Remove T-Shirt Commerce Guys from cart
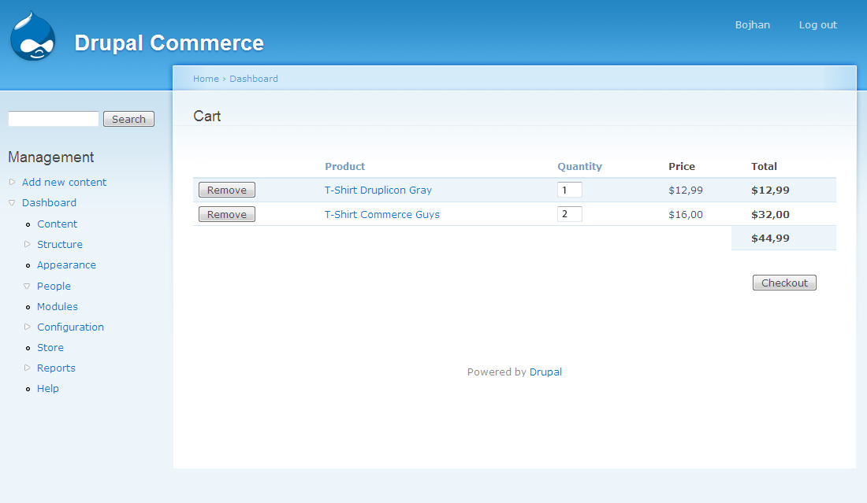The height and width of the screenshot is (503, 867). pyautogui.click(x=226, y=213)
